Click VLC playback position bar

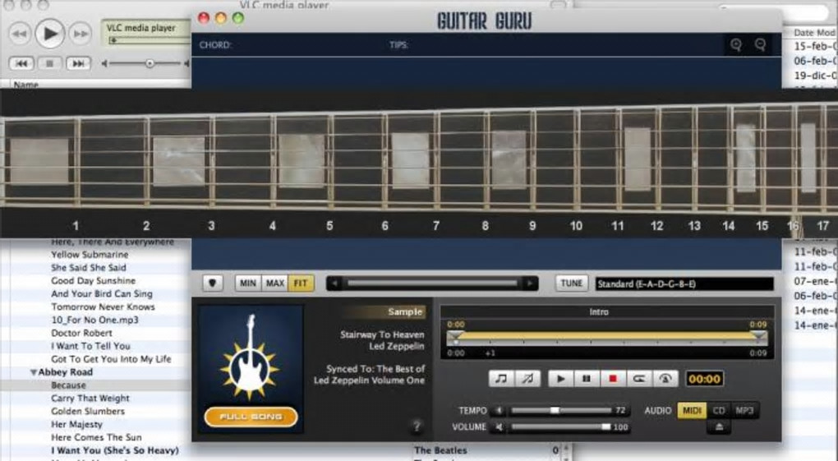point(149,40)
